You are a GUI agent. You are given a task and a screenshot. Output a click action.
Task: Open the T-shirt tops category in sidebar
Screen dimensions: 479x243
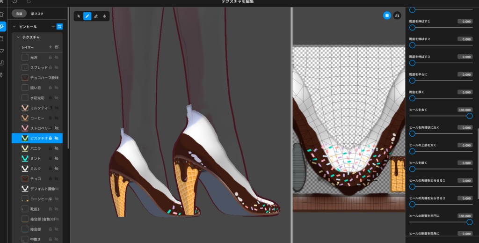1,14
